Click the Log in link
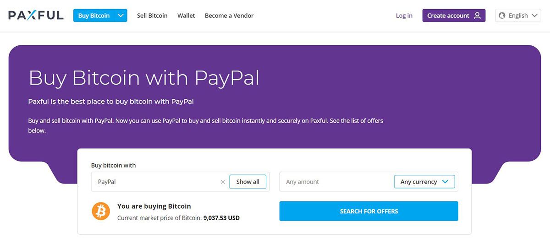 click(404, 16)
